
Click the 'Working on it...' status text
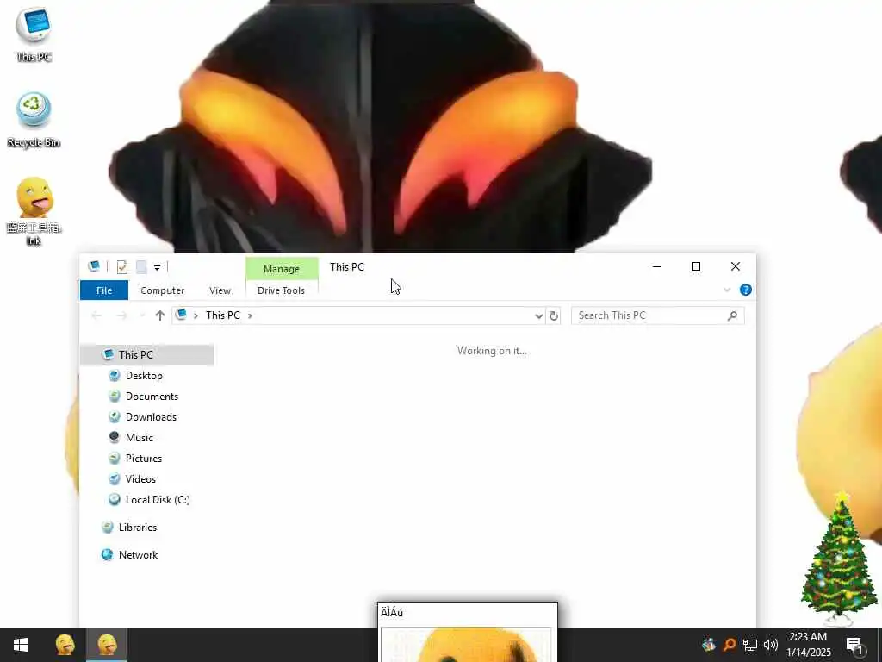pos(492,351)
